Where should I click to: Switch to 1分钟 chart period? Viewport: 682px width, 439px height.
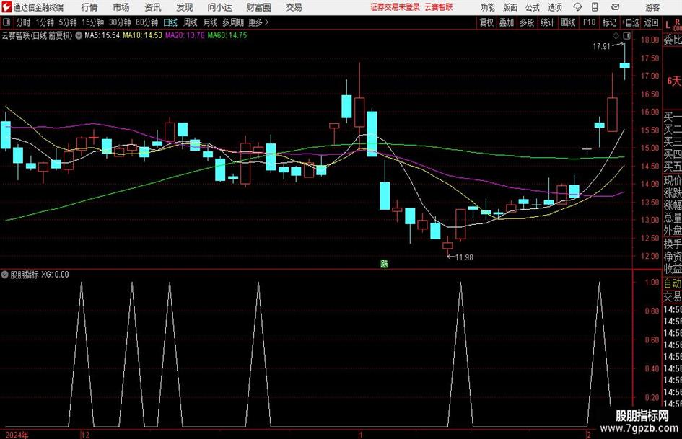[45, 22]
